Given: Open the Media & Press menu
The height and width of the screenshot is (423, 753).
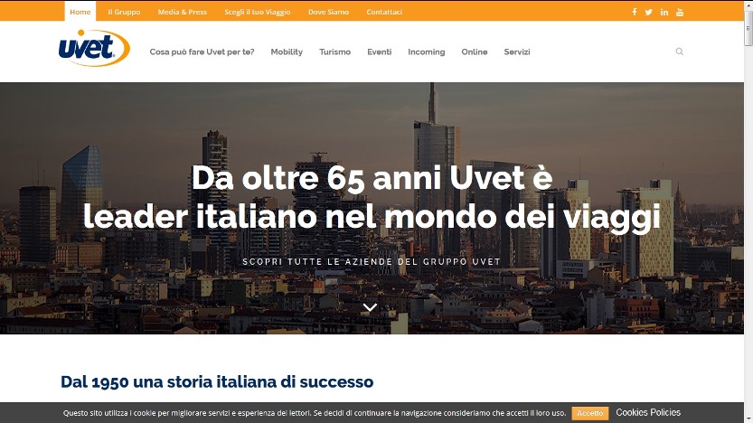Looking at the screenshot, I should (183, 12).
